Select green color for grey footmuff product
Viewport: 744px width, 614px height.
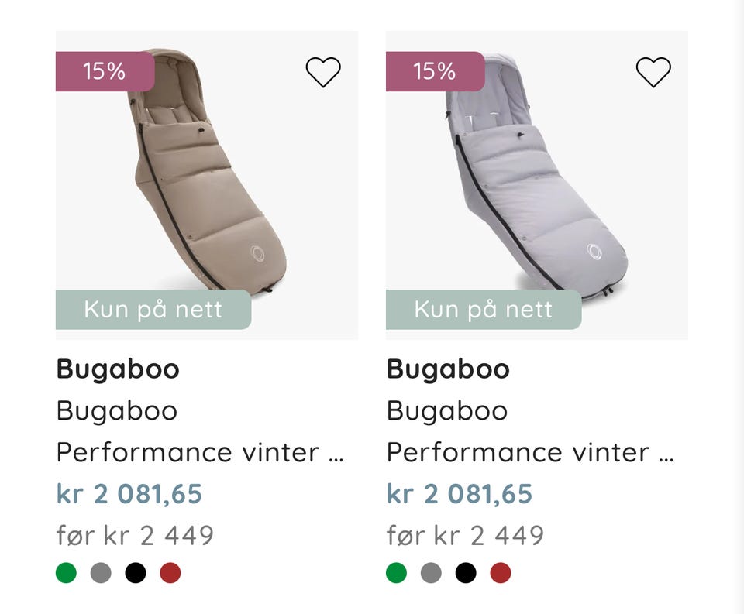pos(397,573)
